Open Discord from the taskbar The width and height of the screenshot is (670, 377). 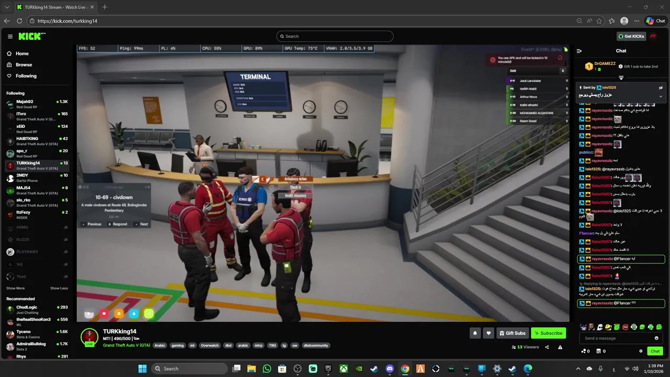(389, 369)
